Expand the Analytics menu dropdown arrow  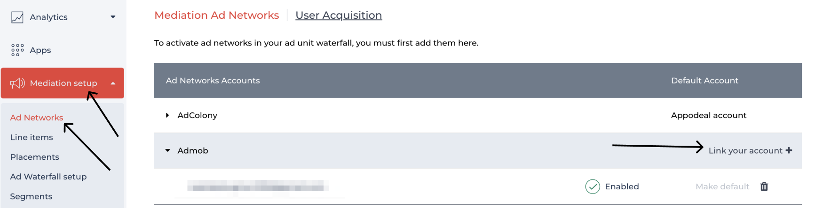(x=113, y=17)
